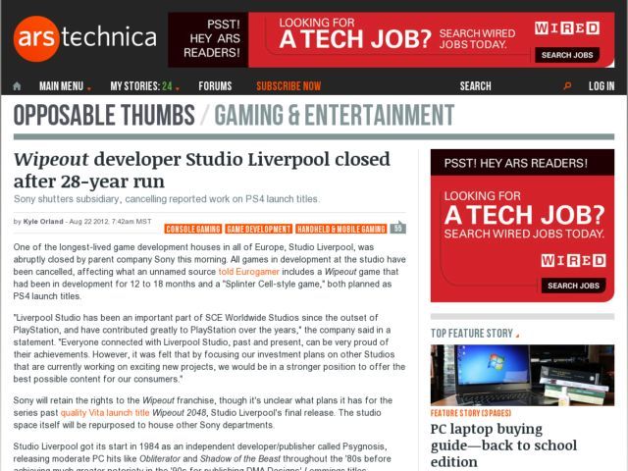This screenshot has height=471, width=628.
Task: Click the 'Top Feature Story' heading text
Action: click(472, 334)
